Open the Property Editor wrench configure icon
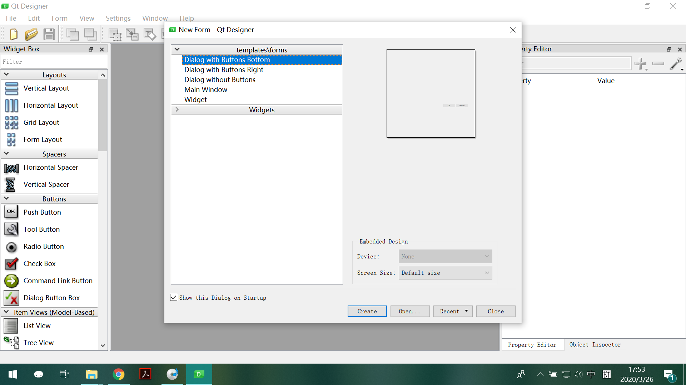The image size is (686, 385). coord(676,64)
